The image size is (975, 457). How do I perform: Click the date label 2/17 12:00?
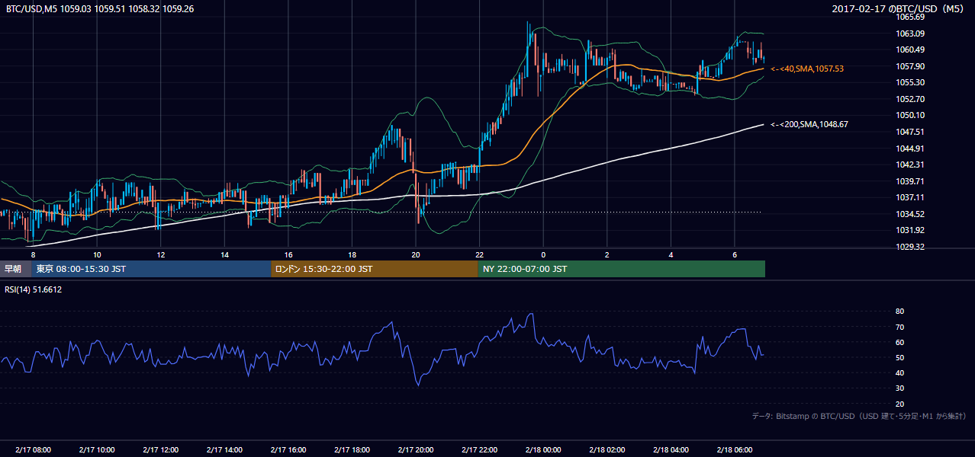161,449
